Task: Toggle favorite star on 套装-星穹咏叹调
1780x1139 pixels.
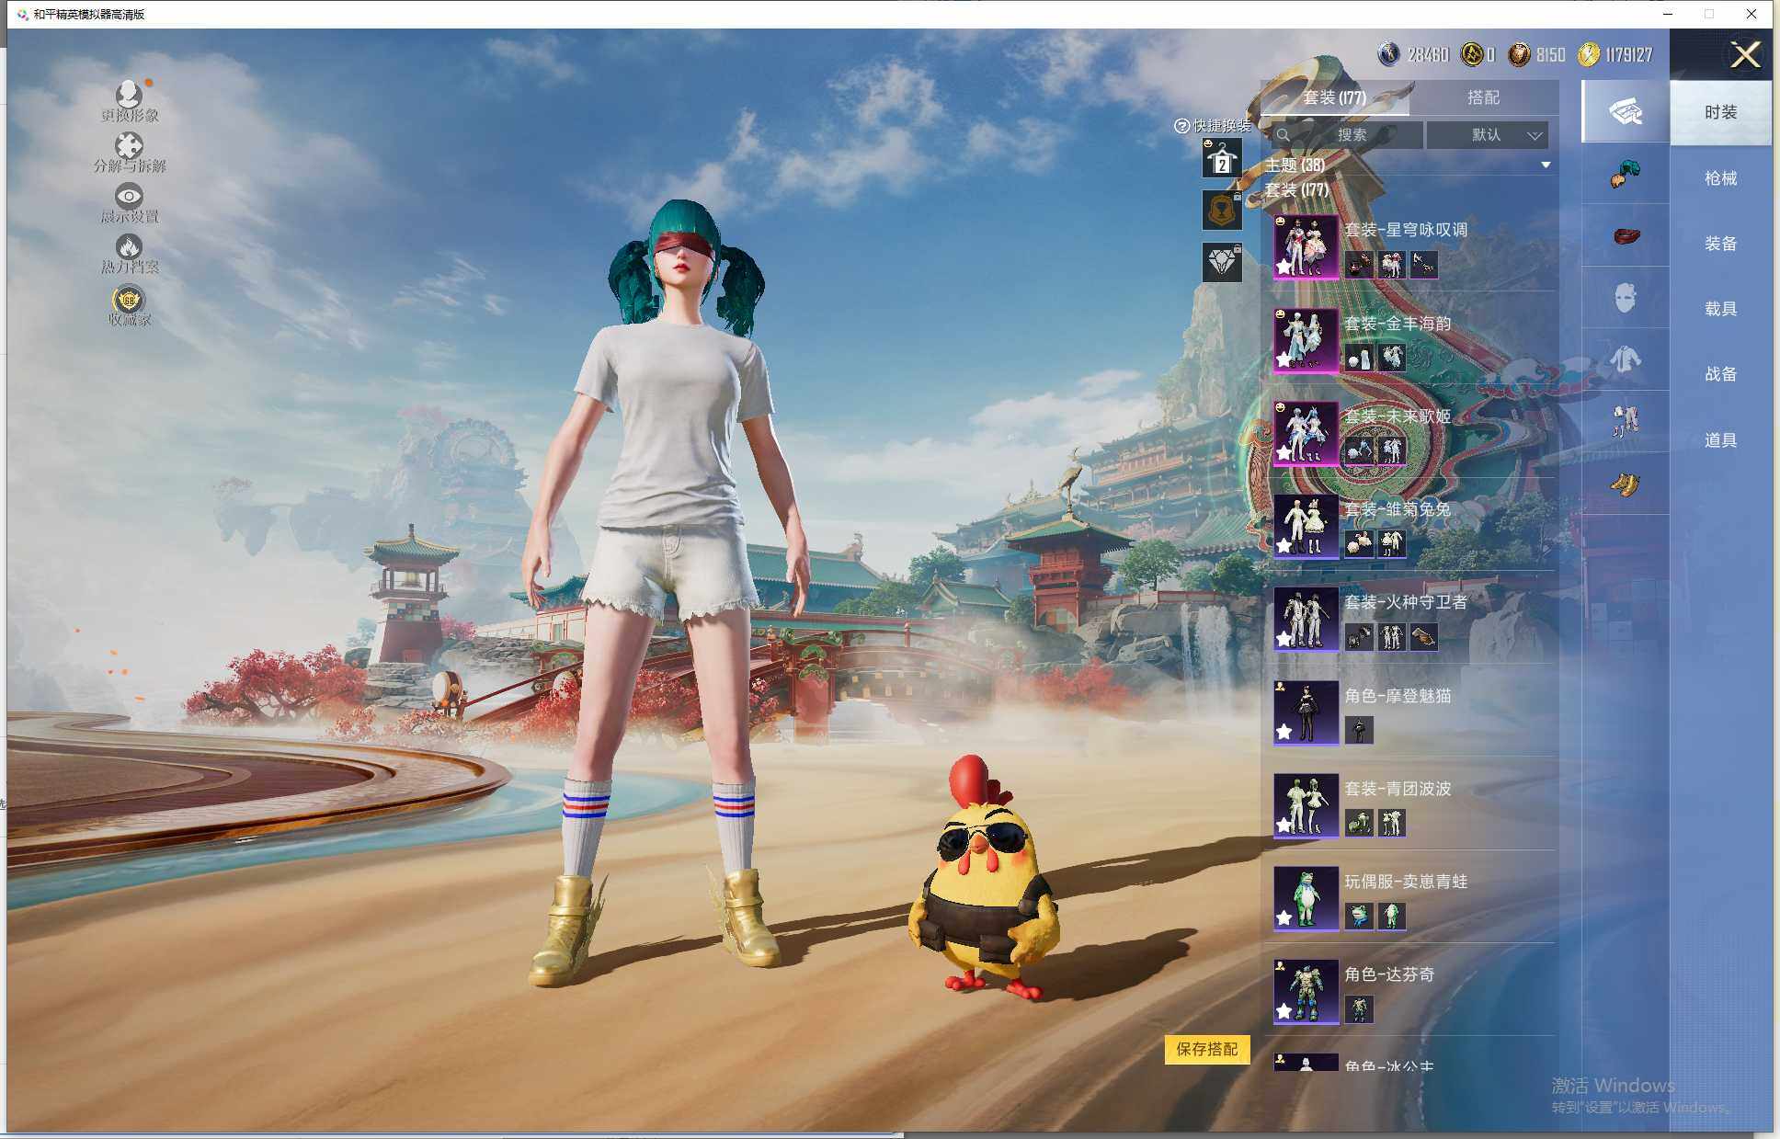Action: pos(1284,267)
